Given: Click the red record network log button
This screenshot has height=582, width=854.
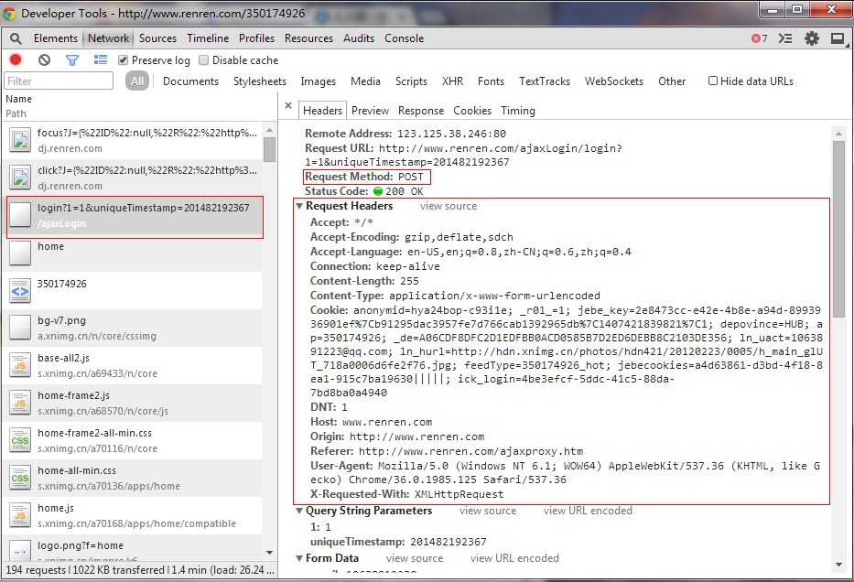Looking at the screenshot, I should [16, 59].
